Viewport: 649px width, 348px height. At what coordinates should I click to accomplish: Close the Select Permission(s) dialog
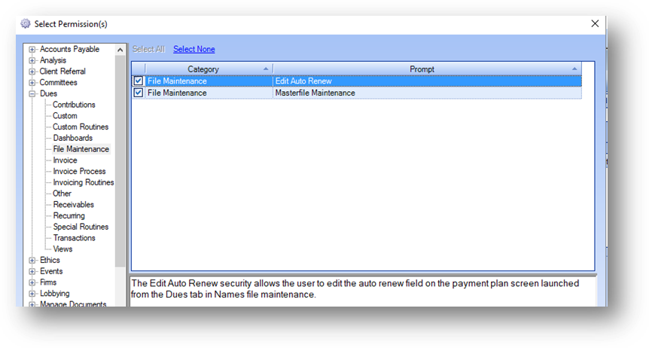point(595,23)
